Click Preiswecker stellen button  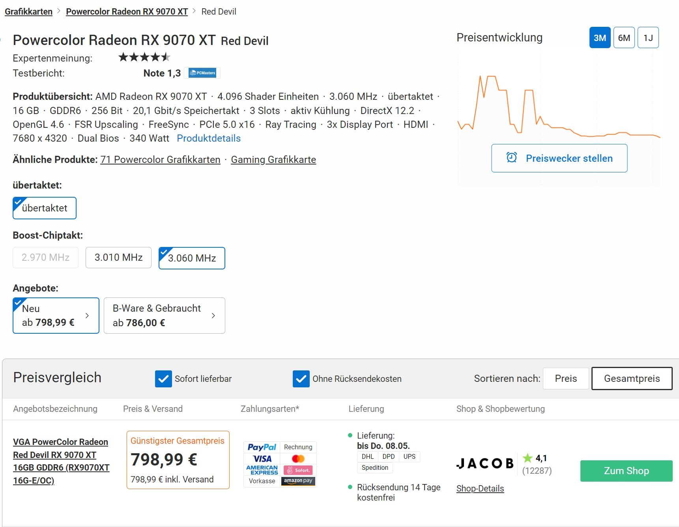tap(559, 158)
